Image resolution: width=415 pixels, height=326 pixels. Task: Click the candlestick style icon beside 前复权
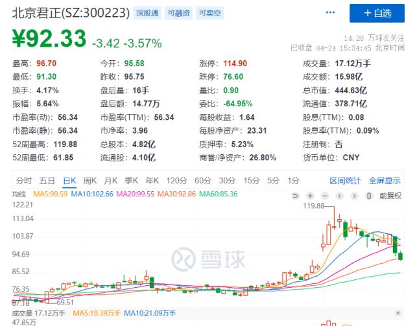click(x=370, y=195)
